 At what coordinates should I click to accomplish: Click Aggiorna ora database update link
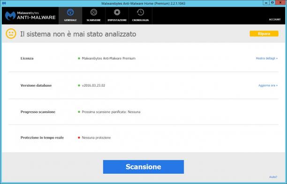268,85
